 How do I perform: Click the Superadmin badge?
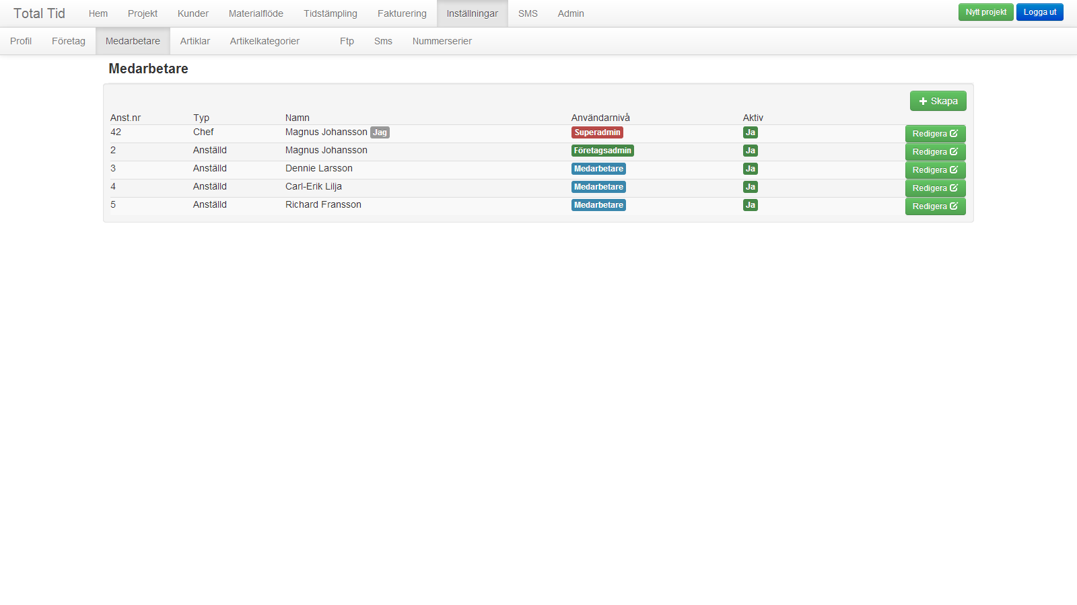(597, 132)
